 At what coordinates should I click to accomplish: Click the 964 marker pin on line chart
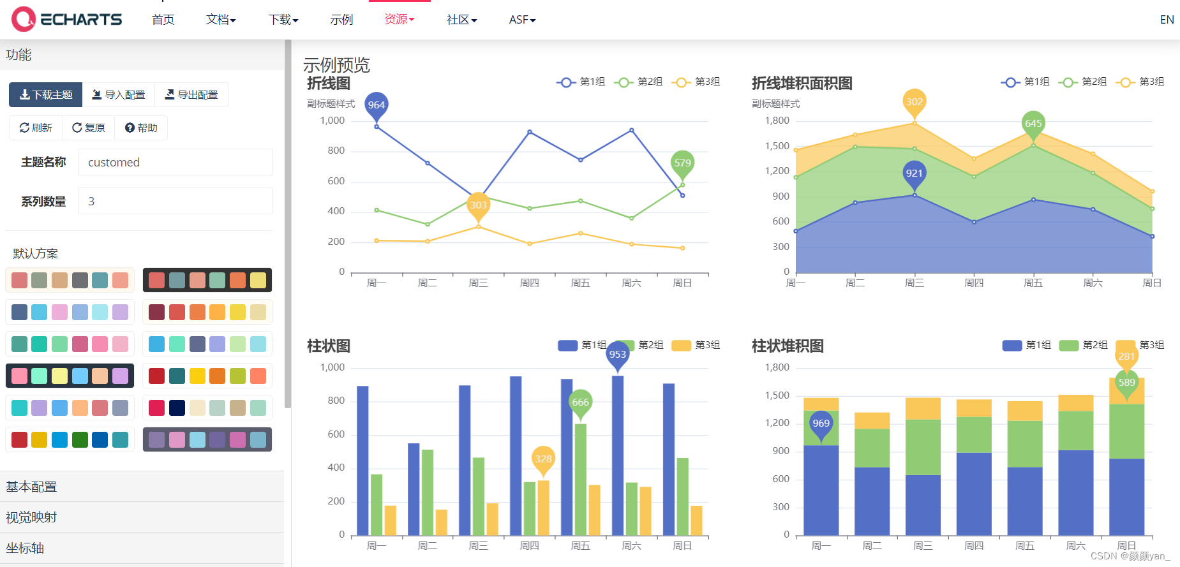pyautogui.click(x=377, y=106)
